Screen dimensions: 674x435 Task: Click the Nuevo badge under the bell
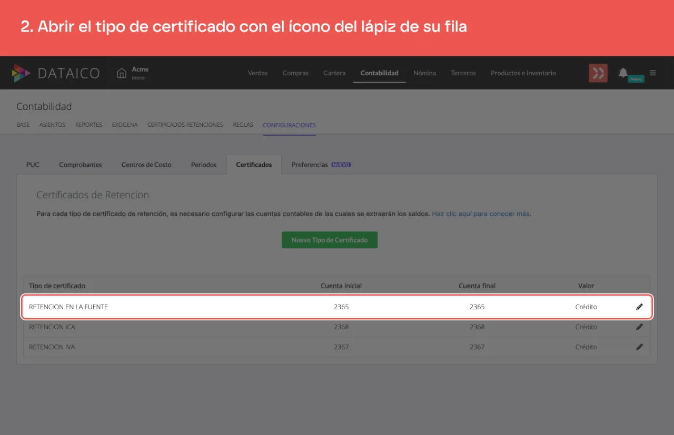click(x=636, y=79)
